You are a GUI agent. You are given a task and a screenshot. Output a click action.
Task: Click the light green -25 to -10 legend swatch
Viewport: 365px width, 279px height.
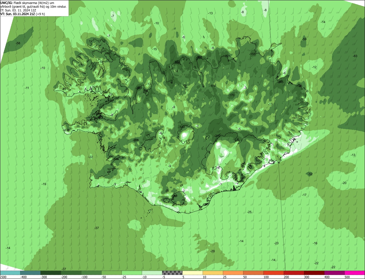(x=132, y=273)
